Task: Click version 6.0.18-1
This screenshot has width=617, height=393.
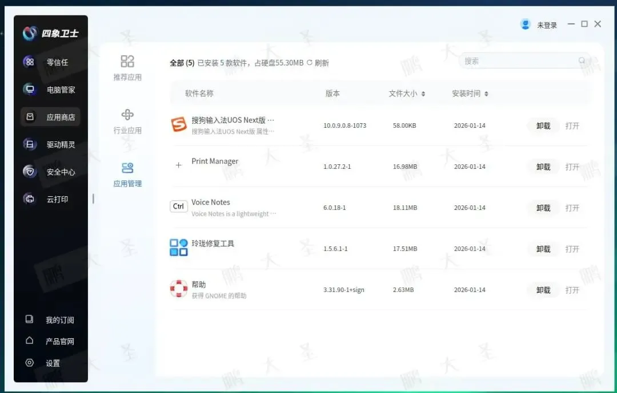Action: pos(334,208)
